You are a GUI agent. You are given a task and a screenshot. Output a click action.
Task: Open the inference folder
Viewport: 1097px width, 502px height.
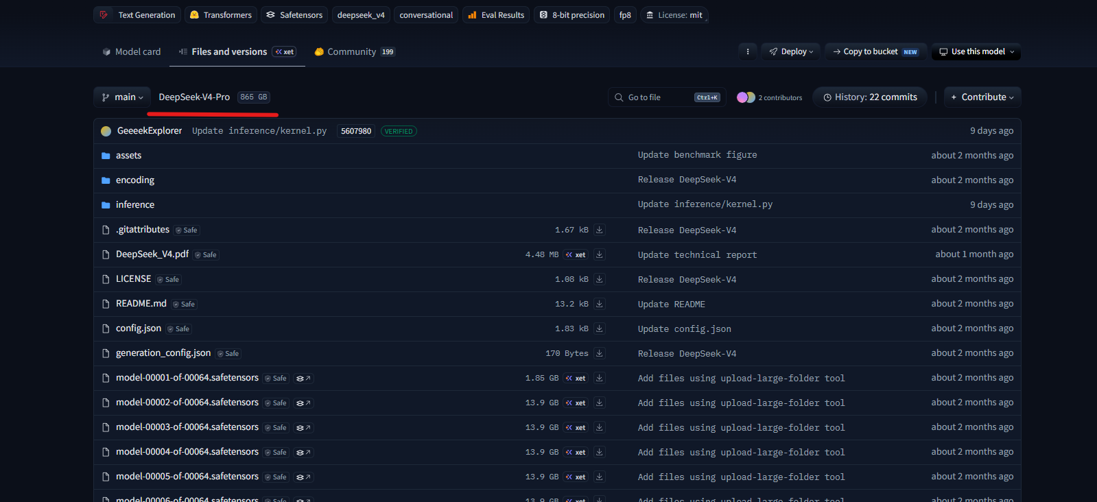135,205
